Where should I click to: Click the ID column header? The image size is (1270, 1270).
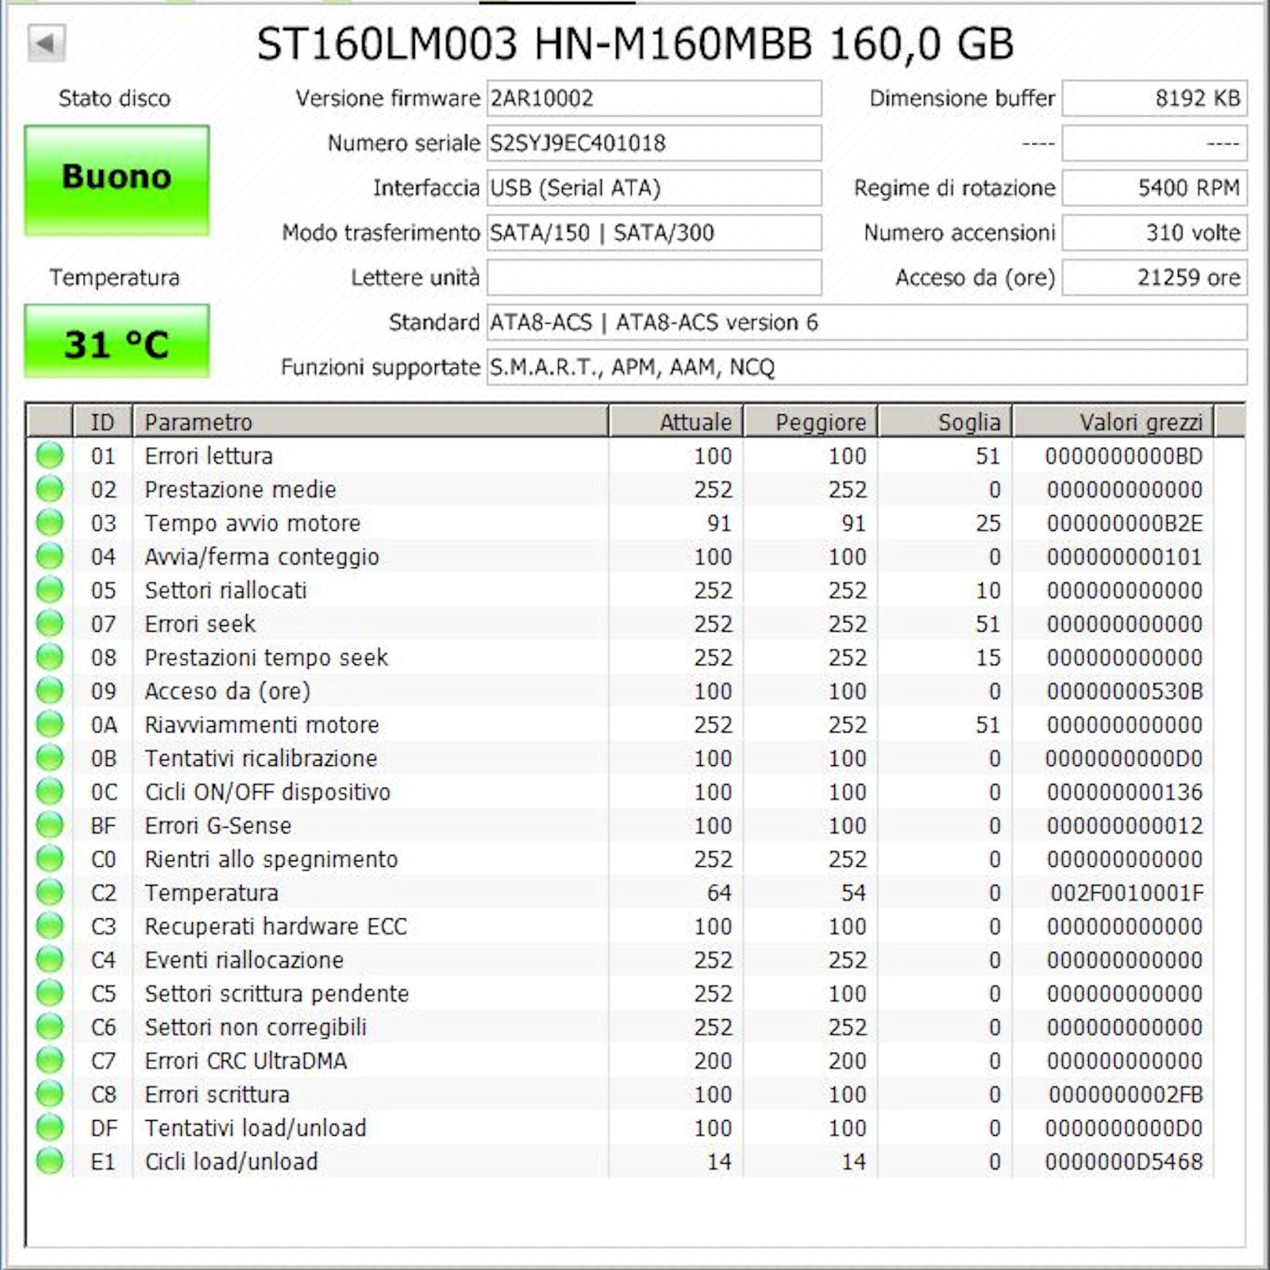tap(102, 421)
